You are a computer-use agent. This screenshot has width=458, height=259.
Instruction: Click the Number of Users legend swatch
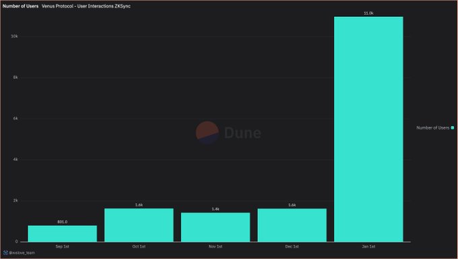click(x=453, y=127)
